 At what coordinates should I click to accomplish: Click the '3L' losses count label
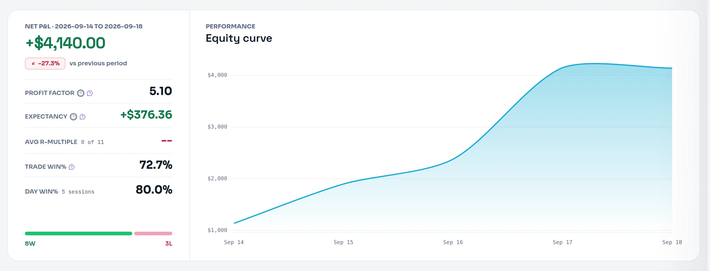click(x=169, y=243)
